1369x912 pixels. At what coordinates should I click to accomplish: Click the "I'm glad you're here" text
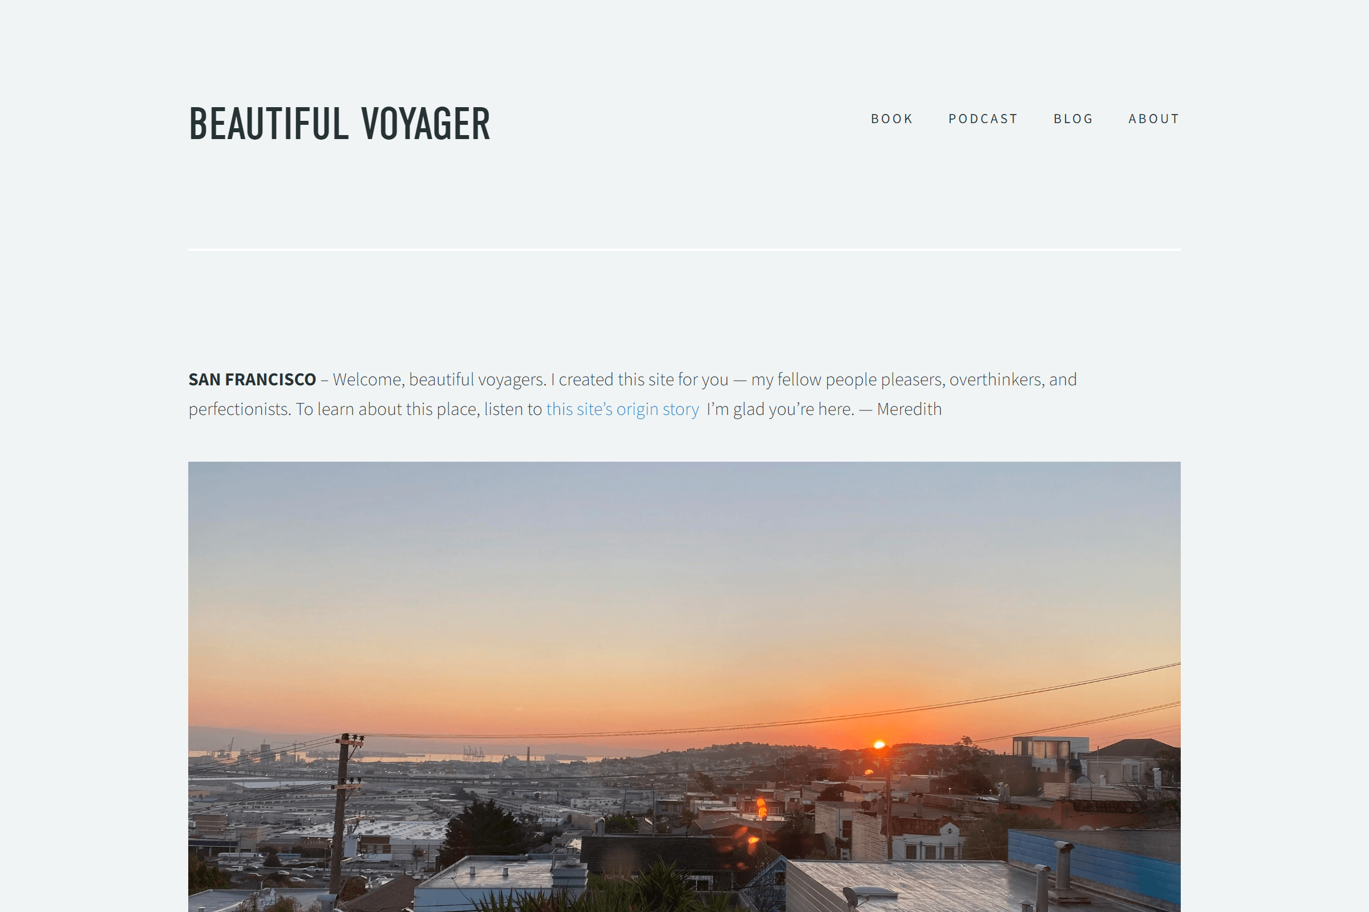coord(780,409)
